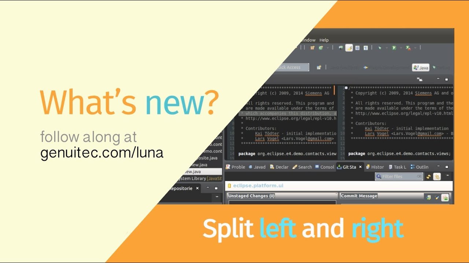The height and width of the screenshot is (263, 469).
Task: Close the Git Repositories tab
Action: [197, 188]
